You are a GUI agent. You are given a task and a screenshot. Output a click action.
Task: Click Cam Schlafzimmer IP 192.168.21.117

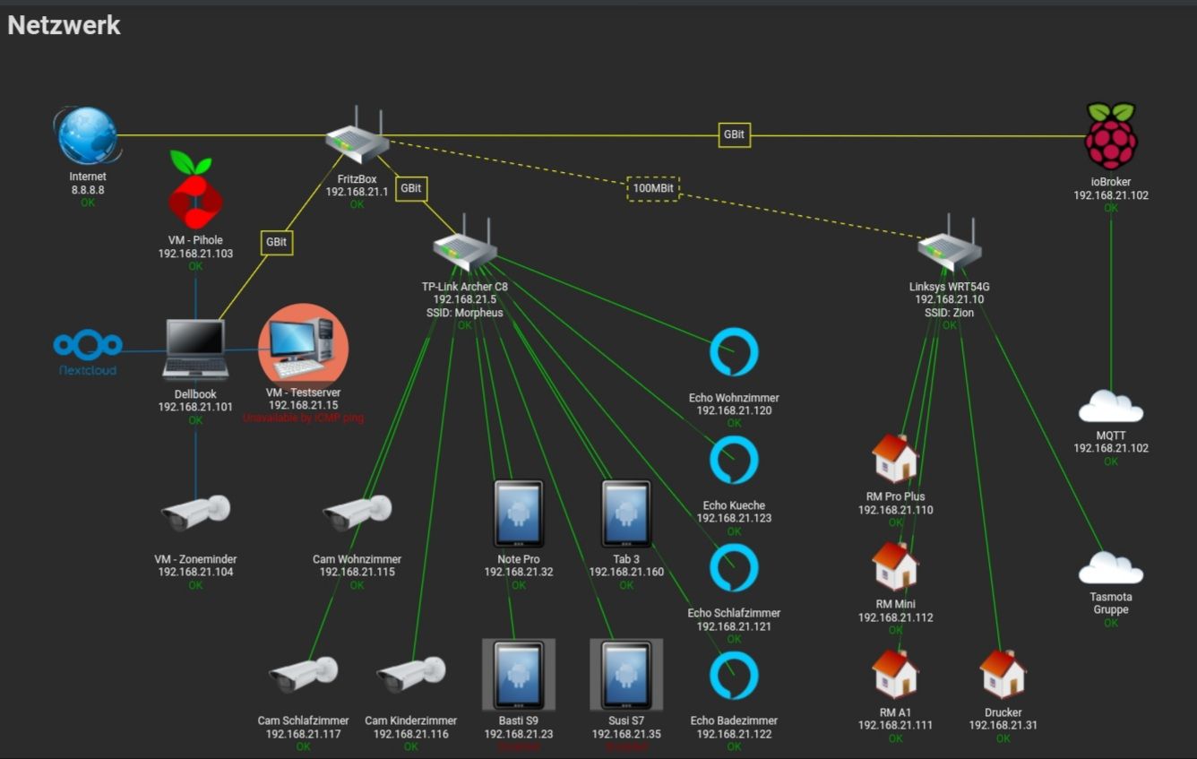click(x=303, y=734)
